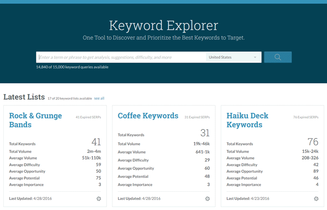Open the Coffee Keywords list
The width and height of the screenshot is (327, 210).
[148, 116]
